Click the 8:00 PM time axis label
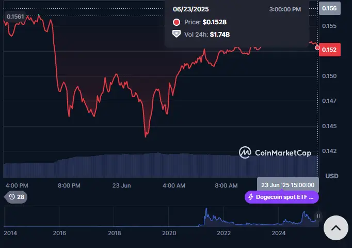The width and height of the screenshot is (352, 248). pos(69,185)
